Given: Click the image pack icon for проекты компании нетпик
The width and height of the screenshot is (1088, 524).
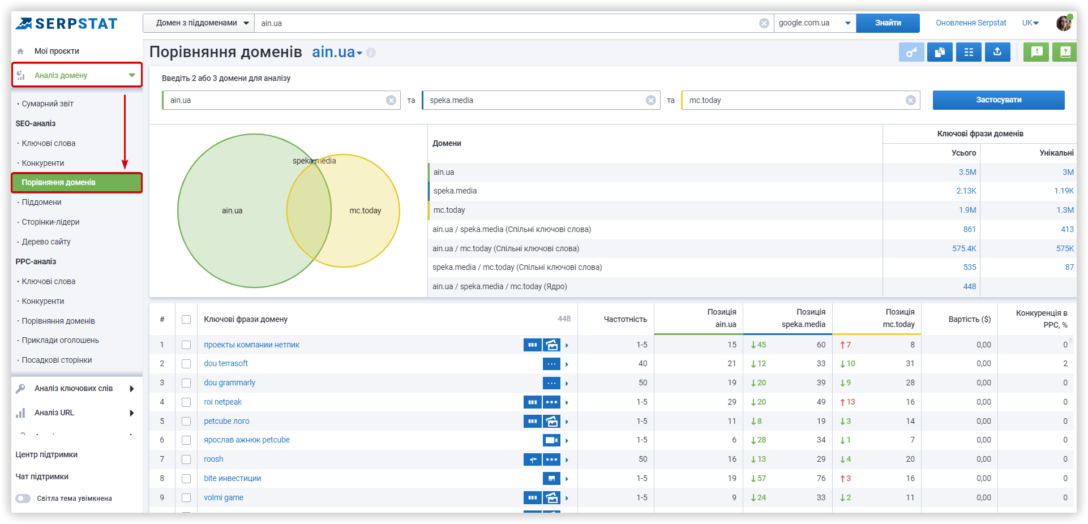Looking at the screenshot, I should pyautogui.click(x=552, y=345).
